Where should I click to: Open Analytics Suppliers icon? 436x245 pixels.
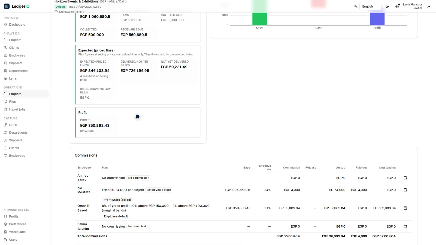tap(5, 63)
